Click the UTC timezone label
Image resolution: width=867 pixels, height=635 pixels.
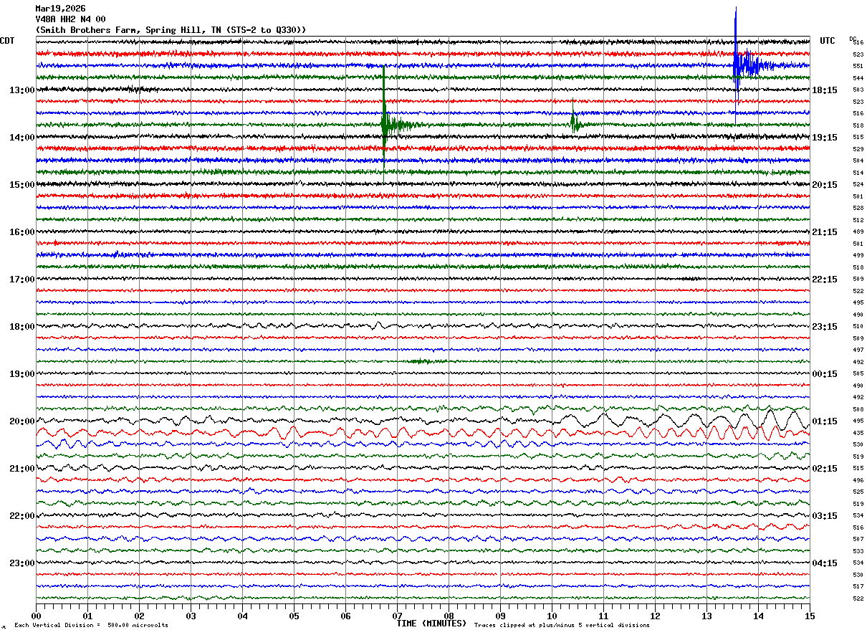pos(828,41)
